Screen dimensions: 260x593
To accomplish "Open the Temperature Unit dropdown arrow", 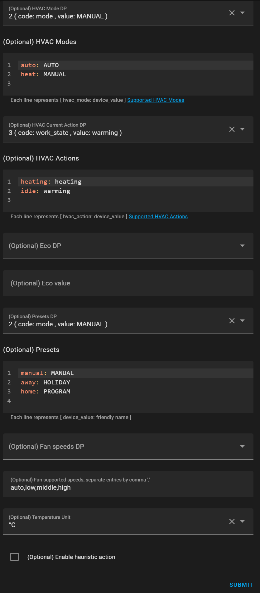I will pos(242,521).
